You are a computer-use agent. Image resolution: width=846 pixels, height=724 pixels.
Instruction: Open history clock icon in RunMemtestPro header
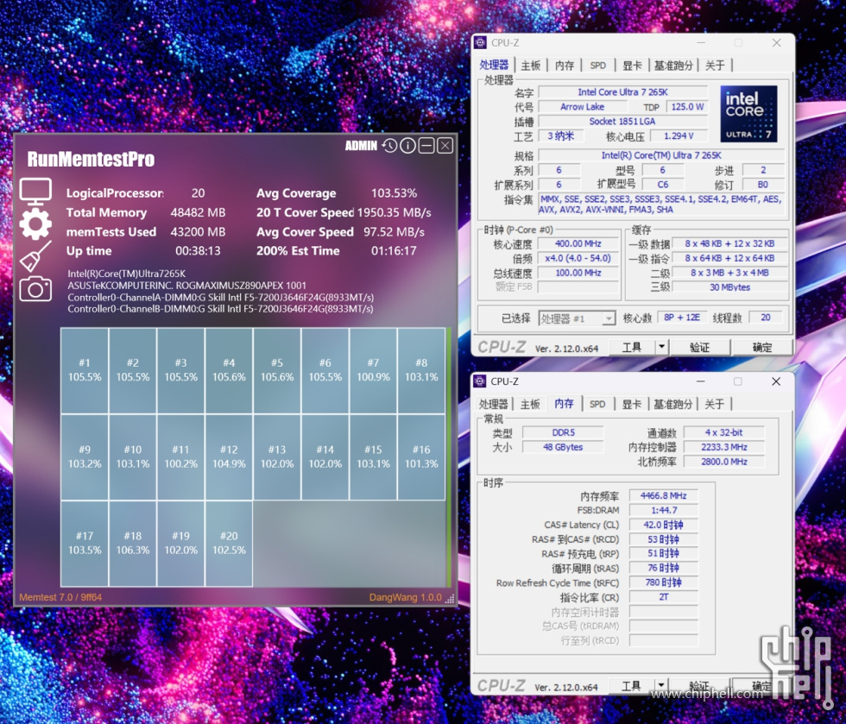[389, 146]
